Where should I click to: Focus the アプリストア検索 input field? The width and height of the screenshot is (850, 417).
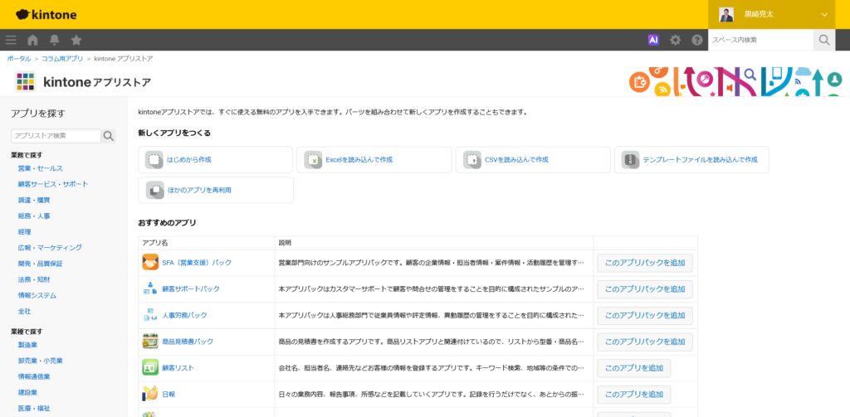click(56, 136)
